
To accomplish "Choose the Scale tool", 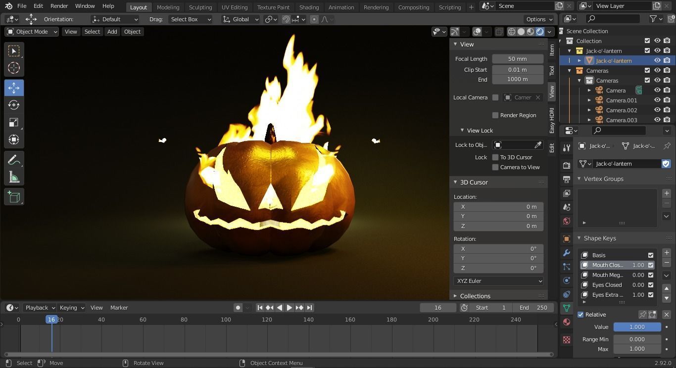I will click(x=14, y=122).
